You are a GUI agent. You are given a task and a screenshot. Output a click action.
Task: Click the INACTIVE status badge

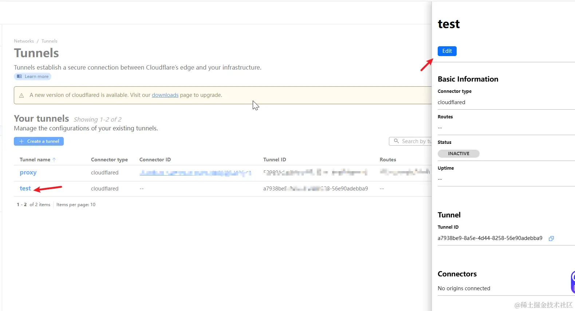pos(458,154)
